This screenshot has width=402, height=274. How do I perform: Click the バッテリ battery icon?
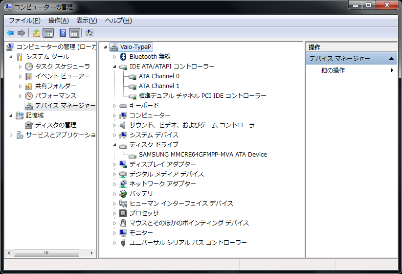pos(123,194)
